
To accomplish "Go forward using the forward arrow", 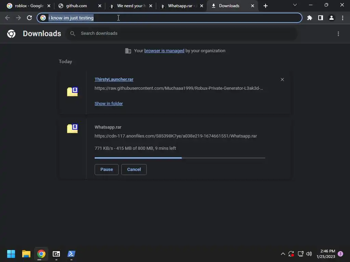I will pos(18,18).
